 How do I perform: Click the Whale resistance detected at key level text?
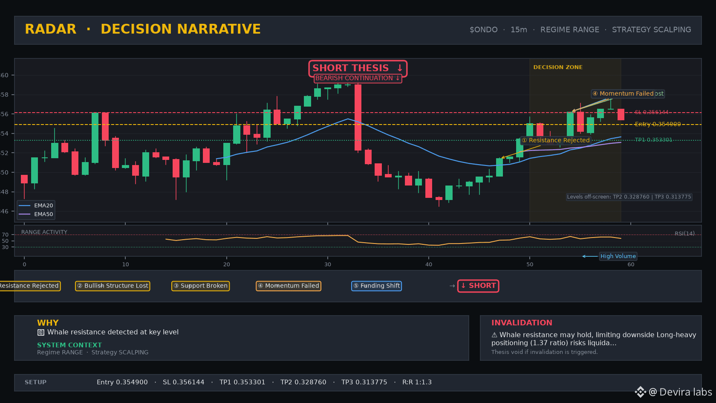pyautogui.click(x=113, y=332)
